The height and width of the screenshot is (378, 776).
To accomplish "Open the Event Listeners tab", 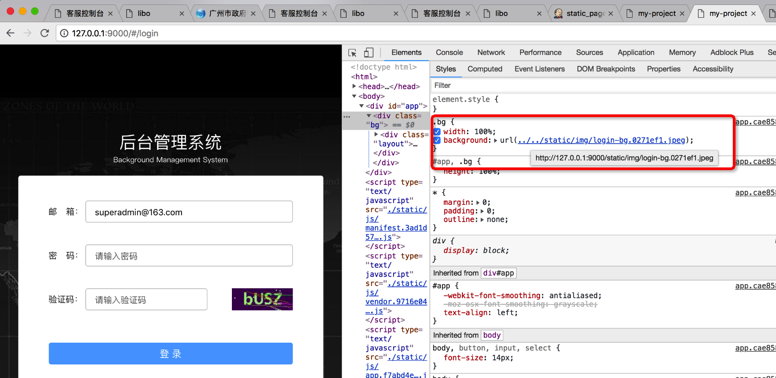I will coord(540,69).
